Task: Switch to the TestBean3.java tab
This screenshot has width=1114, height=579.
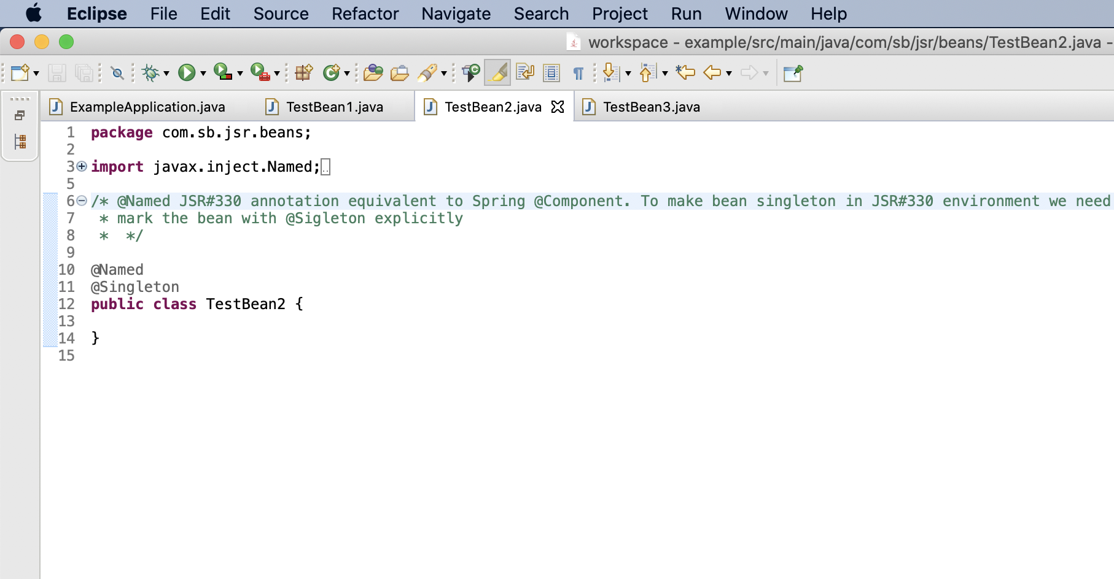Action: point(652,107)
